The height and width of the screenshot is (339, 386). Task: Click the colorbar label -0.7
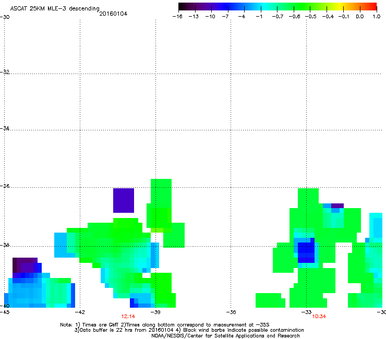278,17
